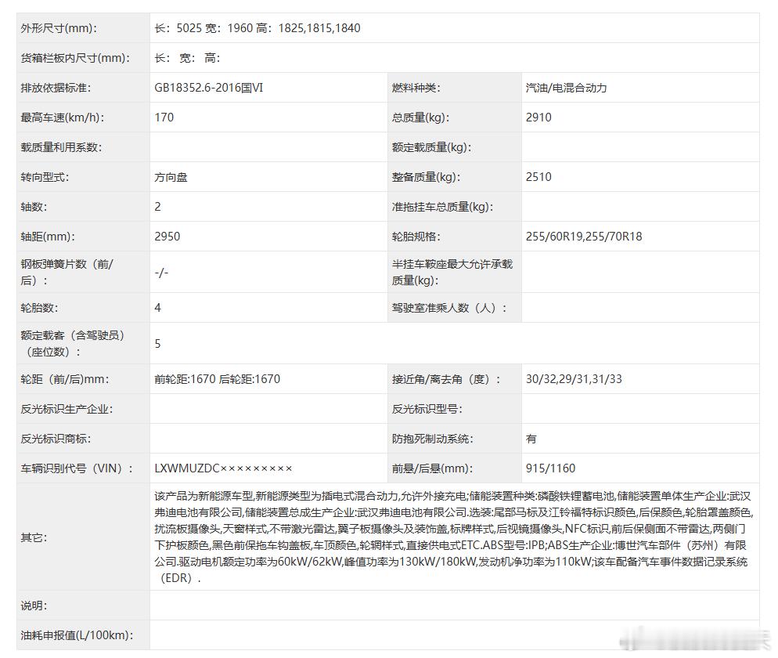
Task: Select ABS value 有
Action: click(x=531, y=439)
